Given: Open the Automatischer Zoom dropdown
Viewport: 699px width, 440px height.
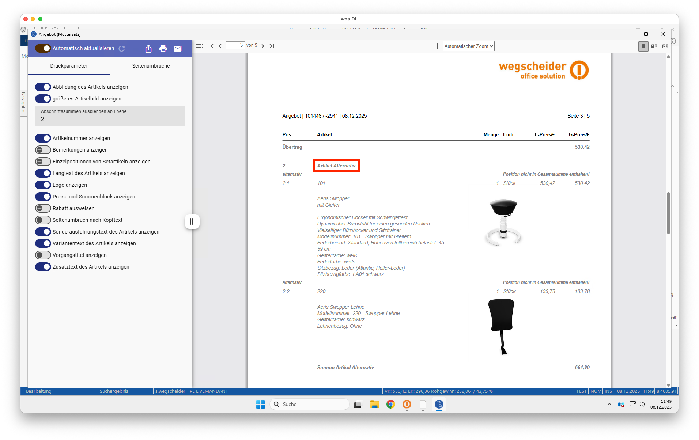Looking at the screenshot, I should pos(468,46).
